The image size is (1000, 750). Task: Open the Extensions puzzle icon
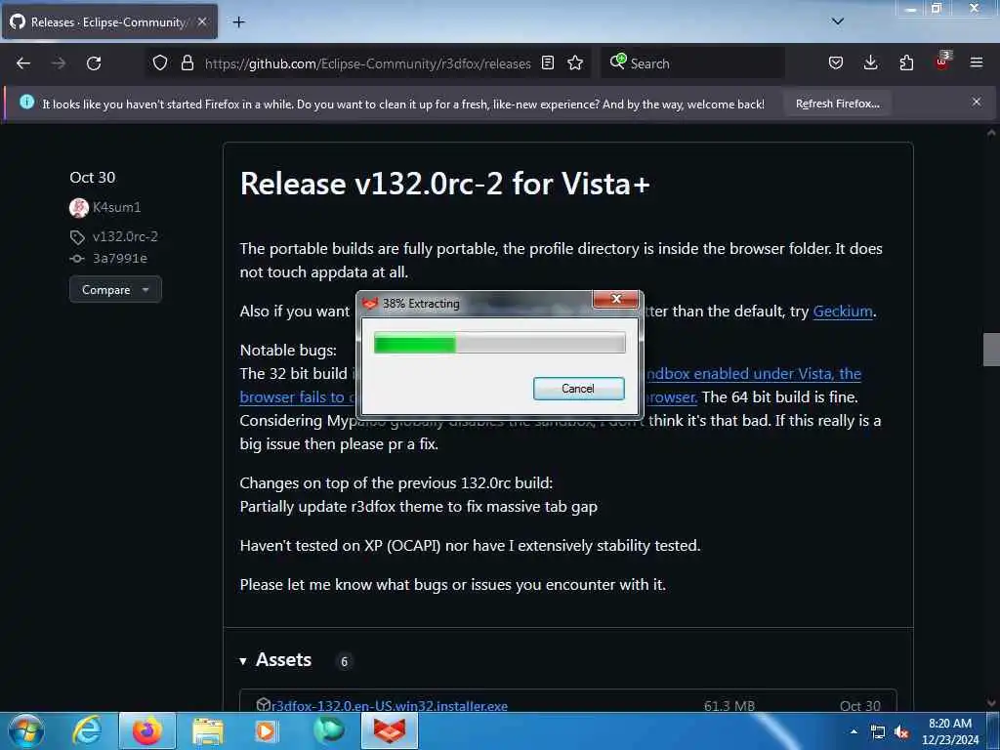tap(906, 62)
